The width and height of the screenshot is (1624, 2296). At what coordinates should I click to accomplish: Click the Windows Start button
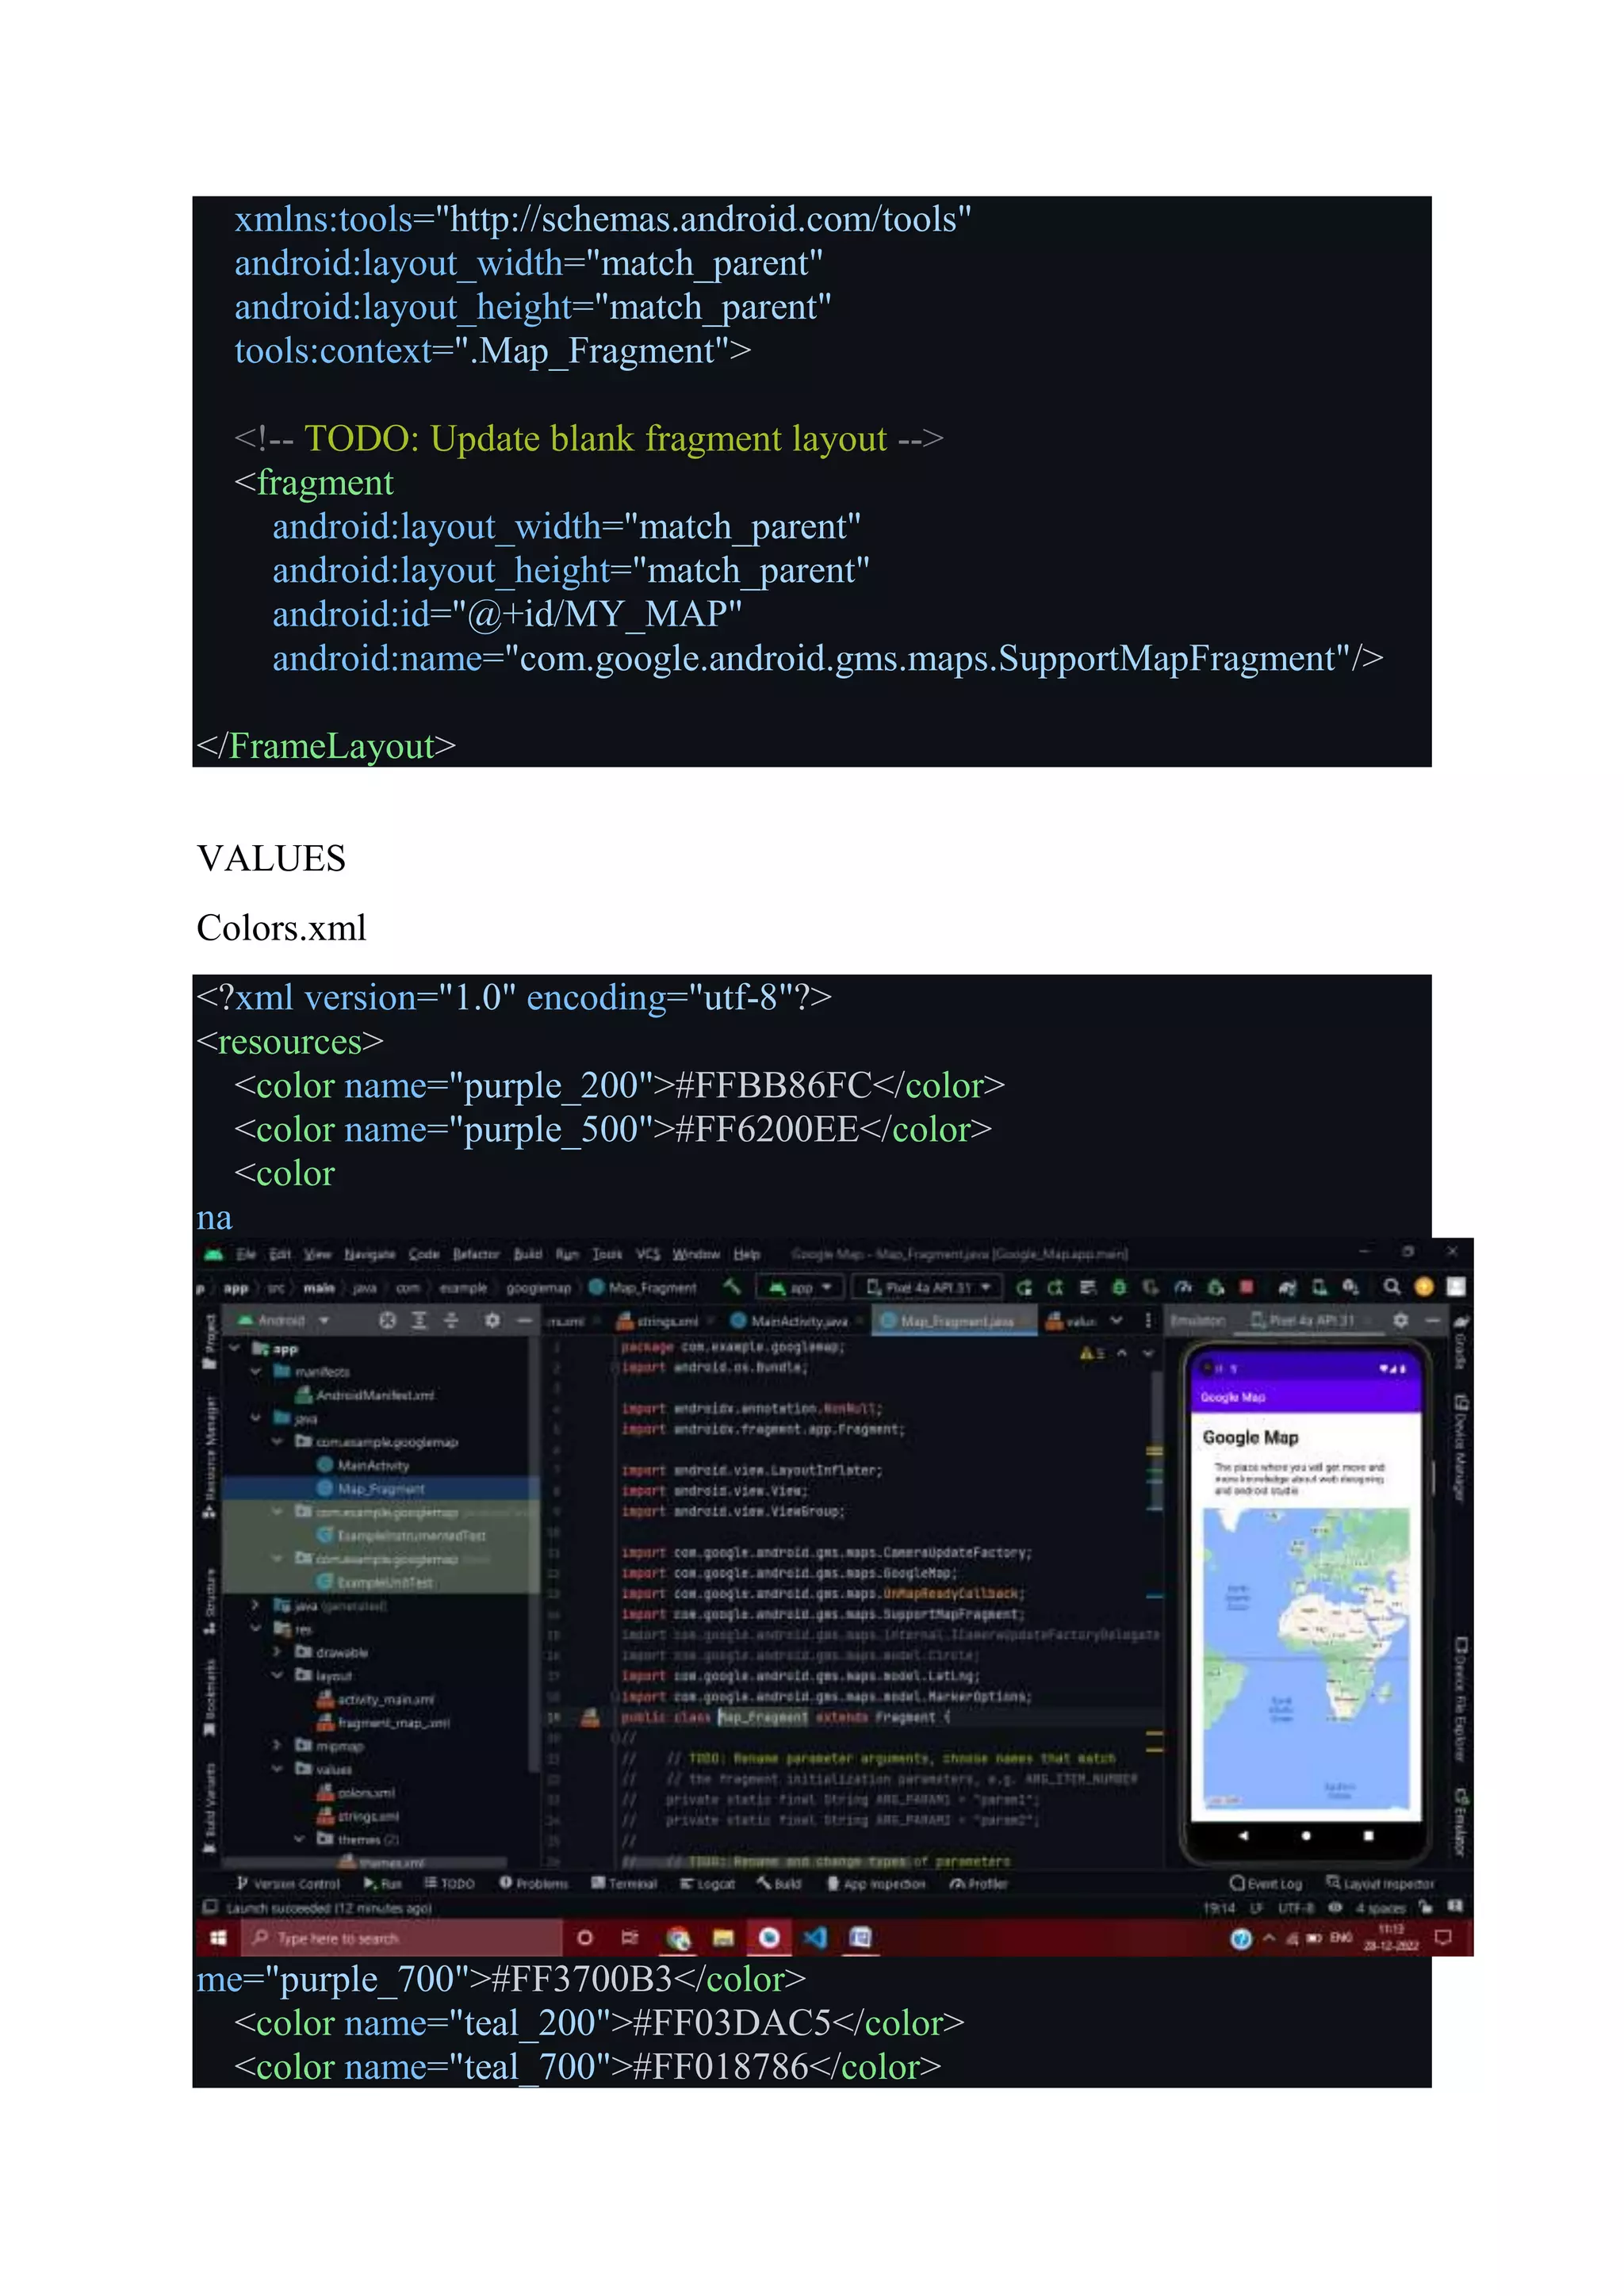pos(218,1938)
